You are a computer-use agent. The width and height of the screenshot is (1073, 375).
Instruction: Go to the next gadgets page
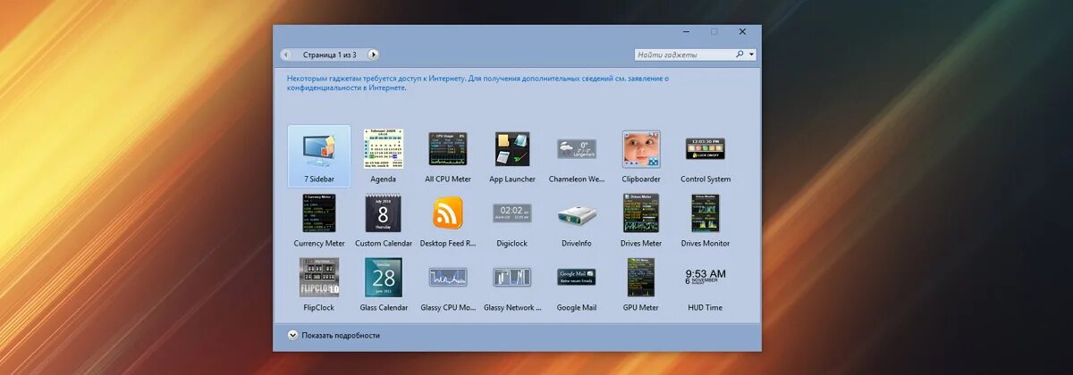tap(374, 54)
